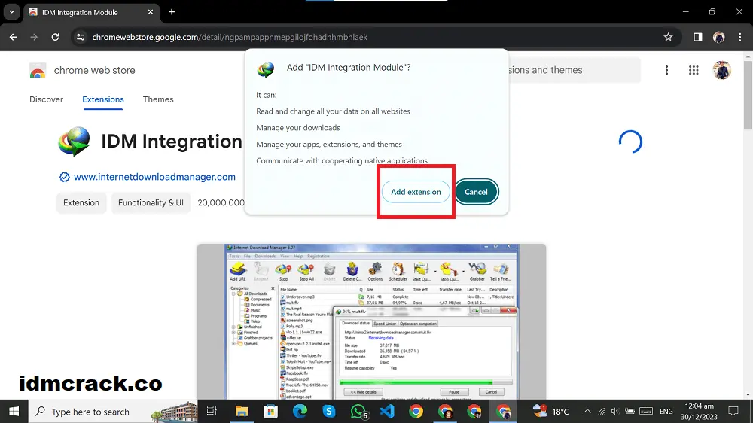The image size is (753, 423).
Task: Click the search extensions and themes field
Action: (574, 70)
